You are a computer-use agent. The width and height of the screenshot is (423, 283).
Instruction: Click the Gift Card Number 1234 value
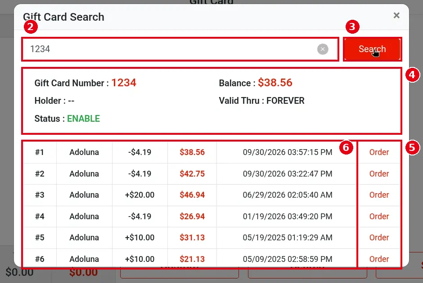point(124,83)
